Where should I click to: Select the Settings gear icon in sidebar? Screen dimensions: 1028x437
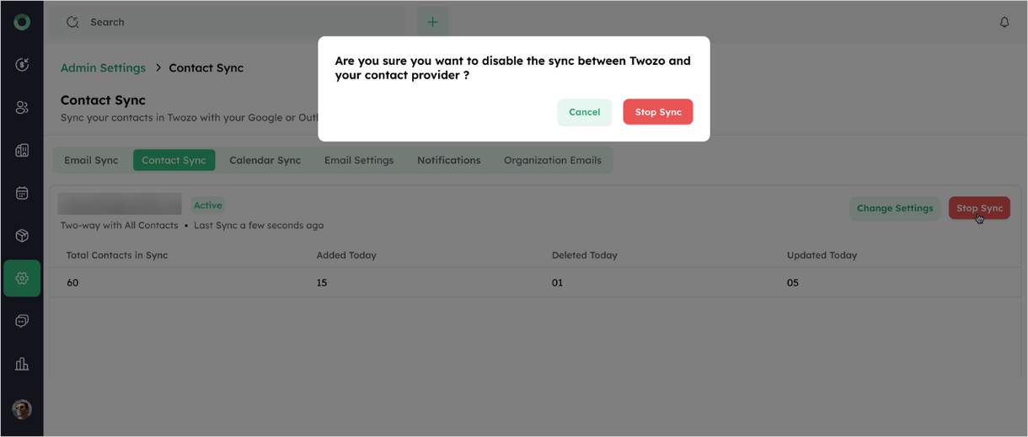click(x=22, y=279)
